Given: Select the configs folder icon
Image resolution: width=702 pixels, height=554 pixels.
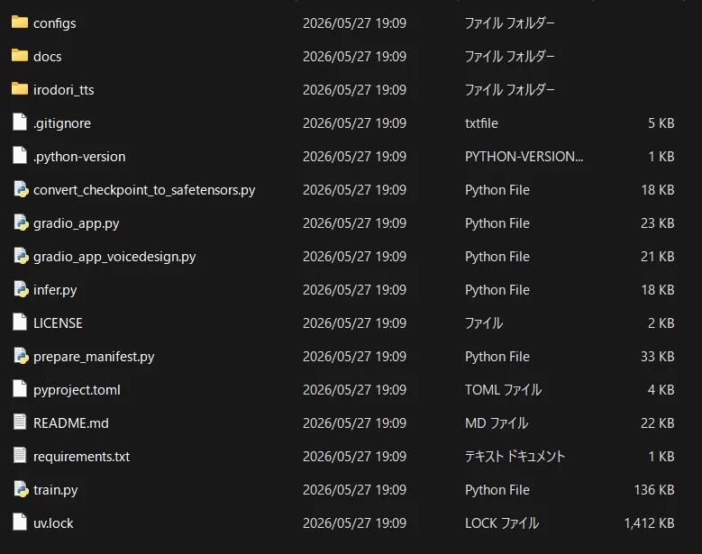Looking at the screenshot, I should coord(20,22).
